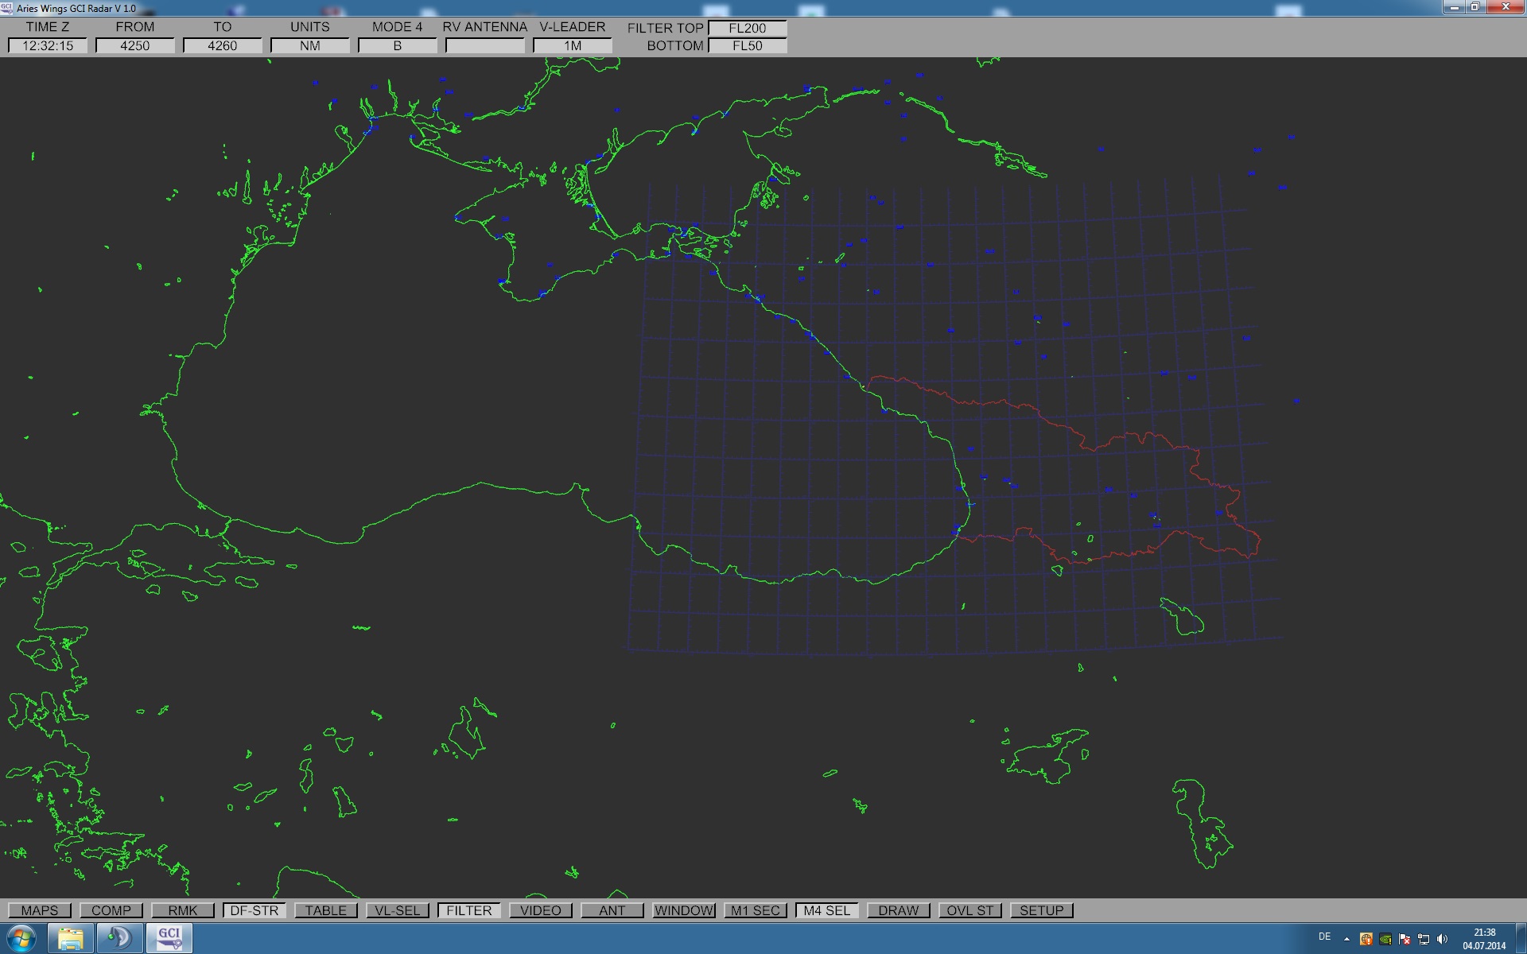Open Windows Explorer from the taskbar

(x=71, y=938)
